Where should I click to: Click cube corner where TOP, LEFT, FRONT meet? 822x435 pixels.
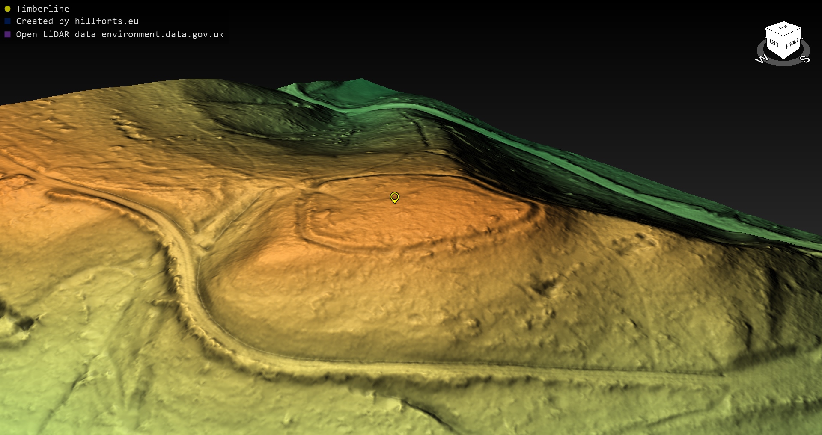783,36
